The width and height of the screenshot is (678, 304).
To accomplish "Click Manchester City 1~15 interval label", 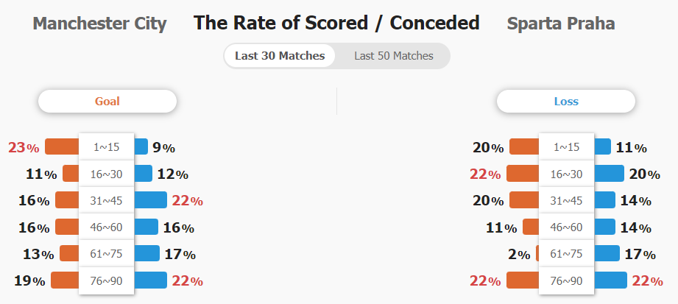I will (106, 147).
